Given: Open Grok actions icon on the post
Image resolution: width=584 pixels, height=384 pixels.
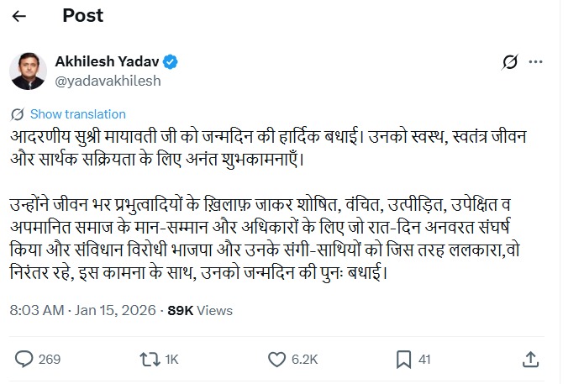Looking at the screenshot, I should click(508, 62).
